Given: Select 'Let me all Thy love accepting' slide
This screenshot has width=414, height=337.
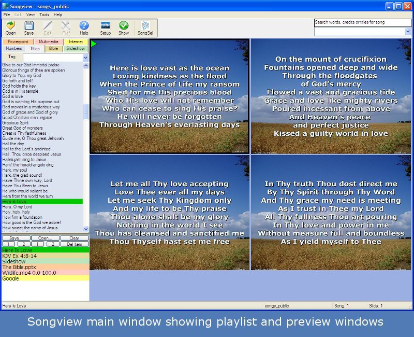Looking at the screenshot, I should [169, 213].
